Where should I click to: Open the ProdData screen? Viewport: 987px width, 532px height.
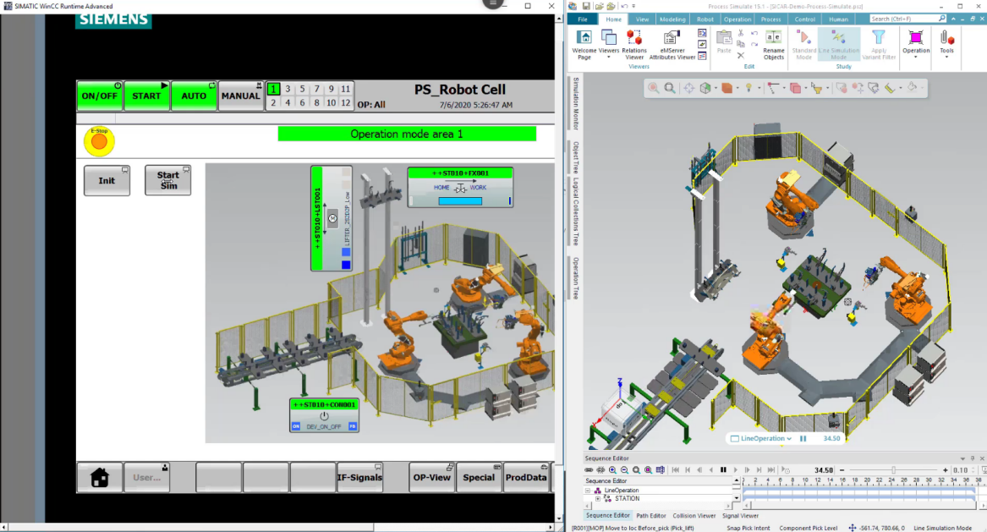point(525,477)
